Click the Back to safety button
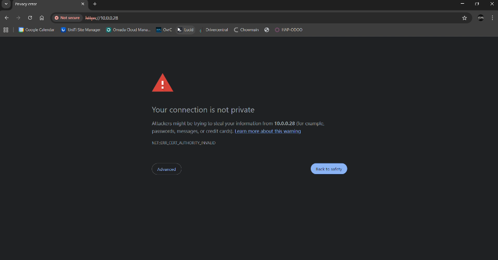498x260 pixels. click(329, 169)
